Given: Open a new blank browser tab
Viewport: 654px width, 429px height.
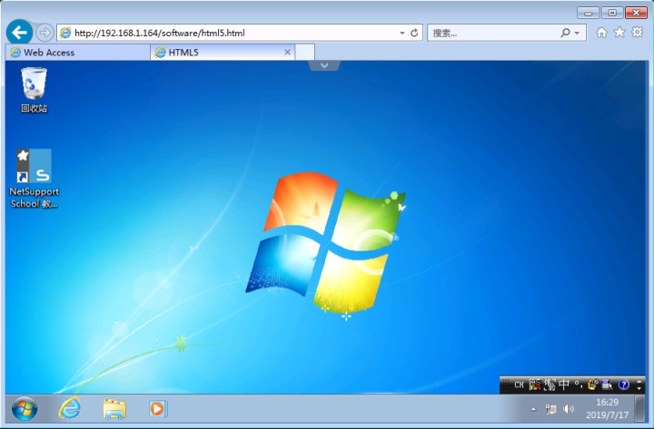Looking at the screenshot, I should 305,53.
